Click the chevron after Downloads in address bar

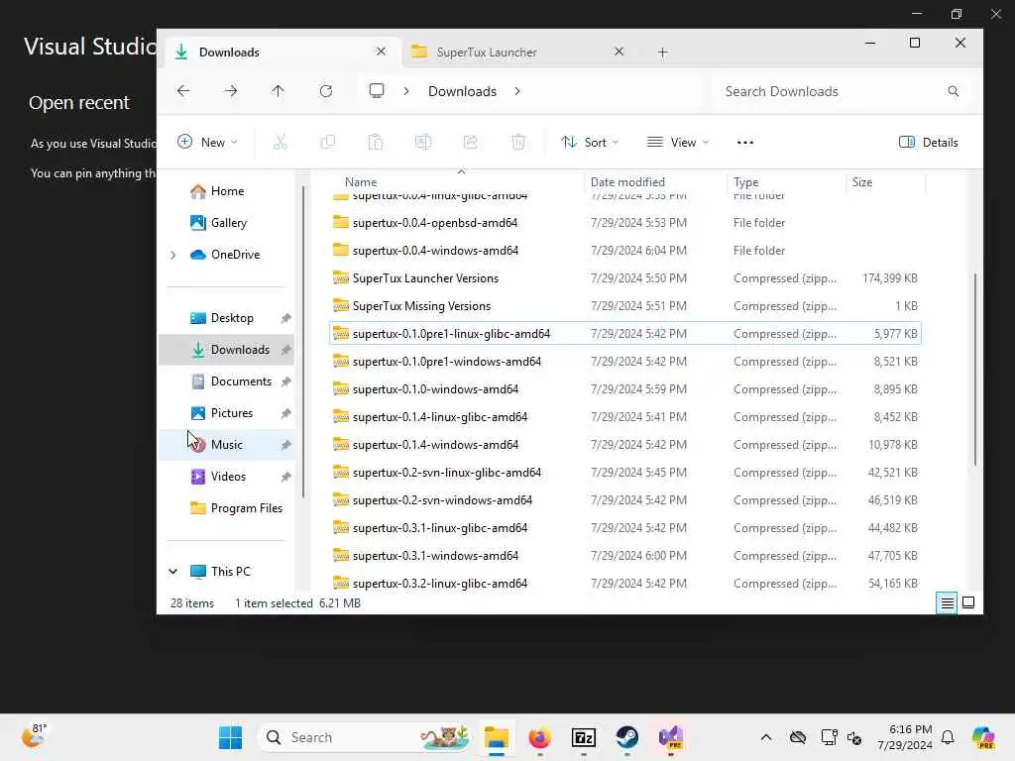click(517, 91)
